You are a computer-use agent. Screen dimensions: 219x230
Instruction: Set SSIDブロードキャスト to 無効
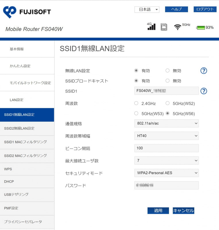[x=167, y=81]
